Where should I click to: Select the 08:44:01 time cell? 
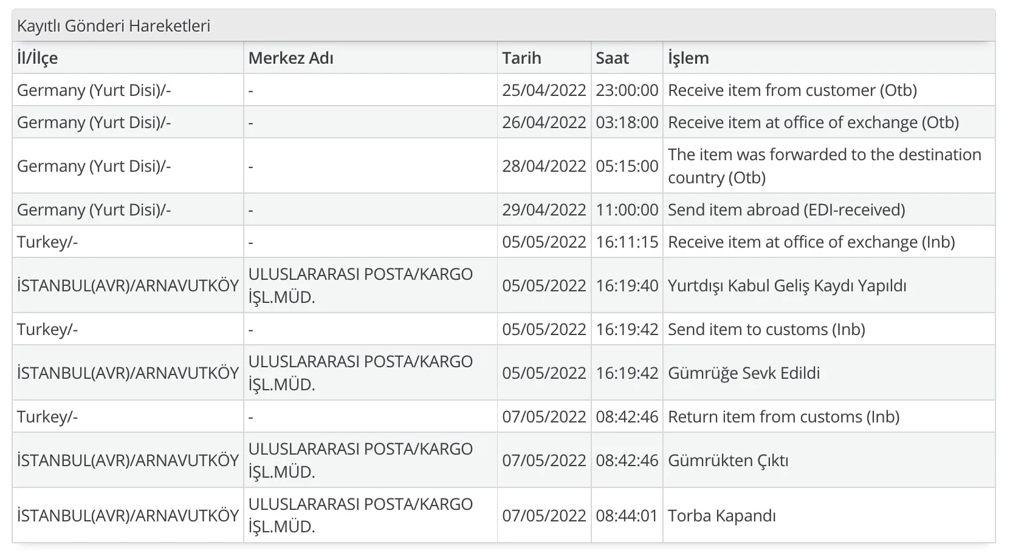pyautogui.click(x=627, y=516)
